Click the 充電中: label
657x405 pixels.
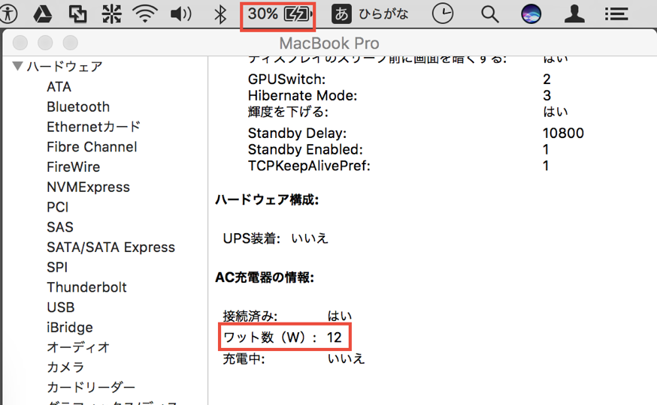244,358
